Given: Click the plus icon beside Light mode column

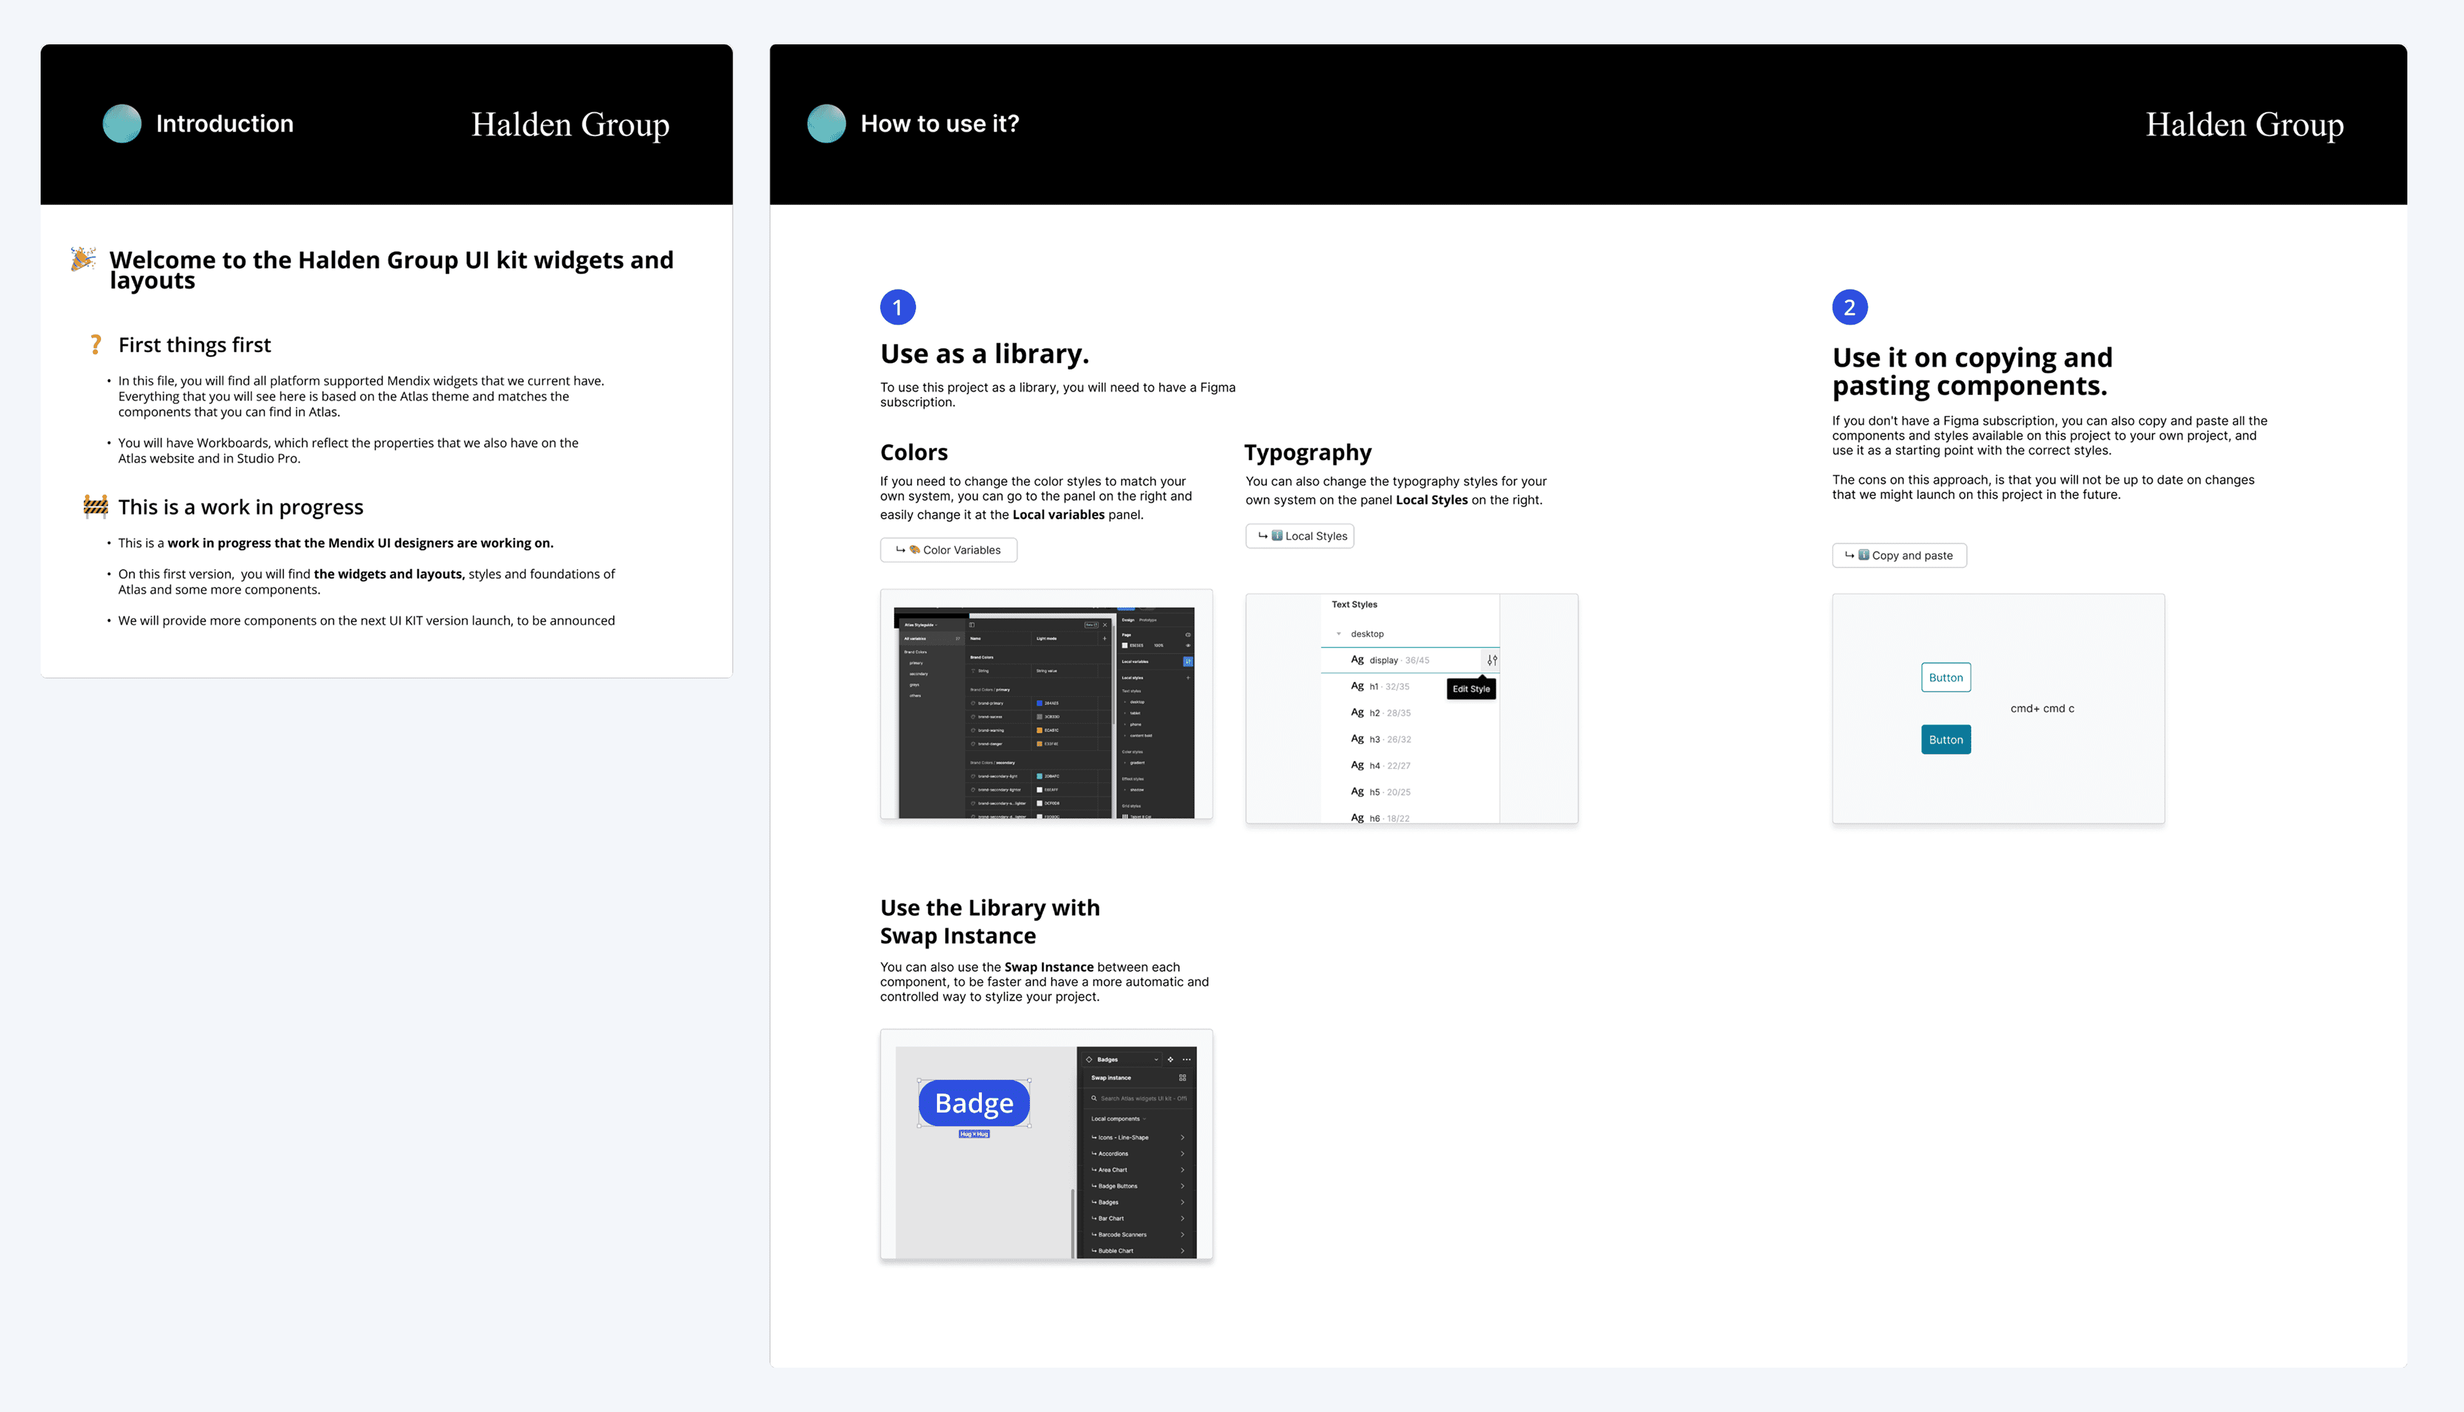Looking at the screenshot, I should tap(1104, 639).
